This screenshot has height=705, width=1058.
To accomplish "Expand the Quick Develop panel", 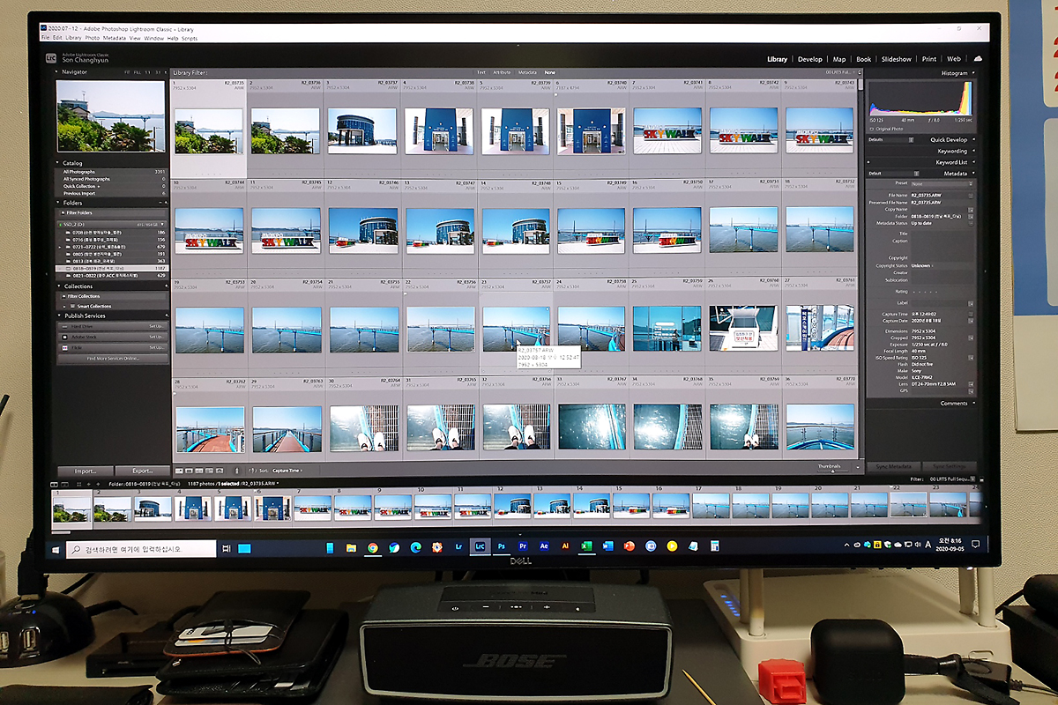I will click(x=972, y=139).
